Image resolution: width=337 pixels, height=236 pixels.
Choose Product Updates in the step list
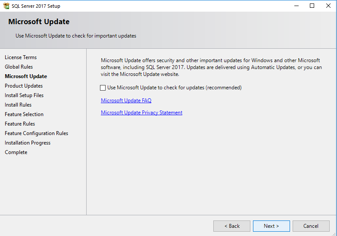coord(24,86)
